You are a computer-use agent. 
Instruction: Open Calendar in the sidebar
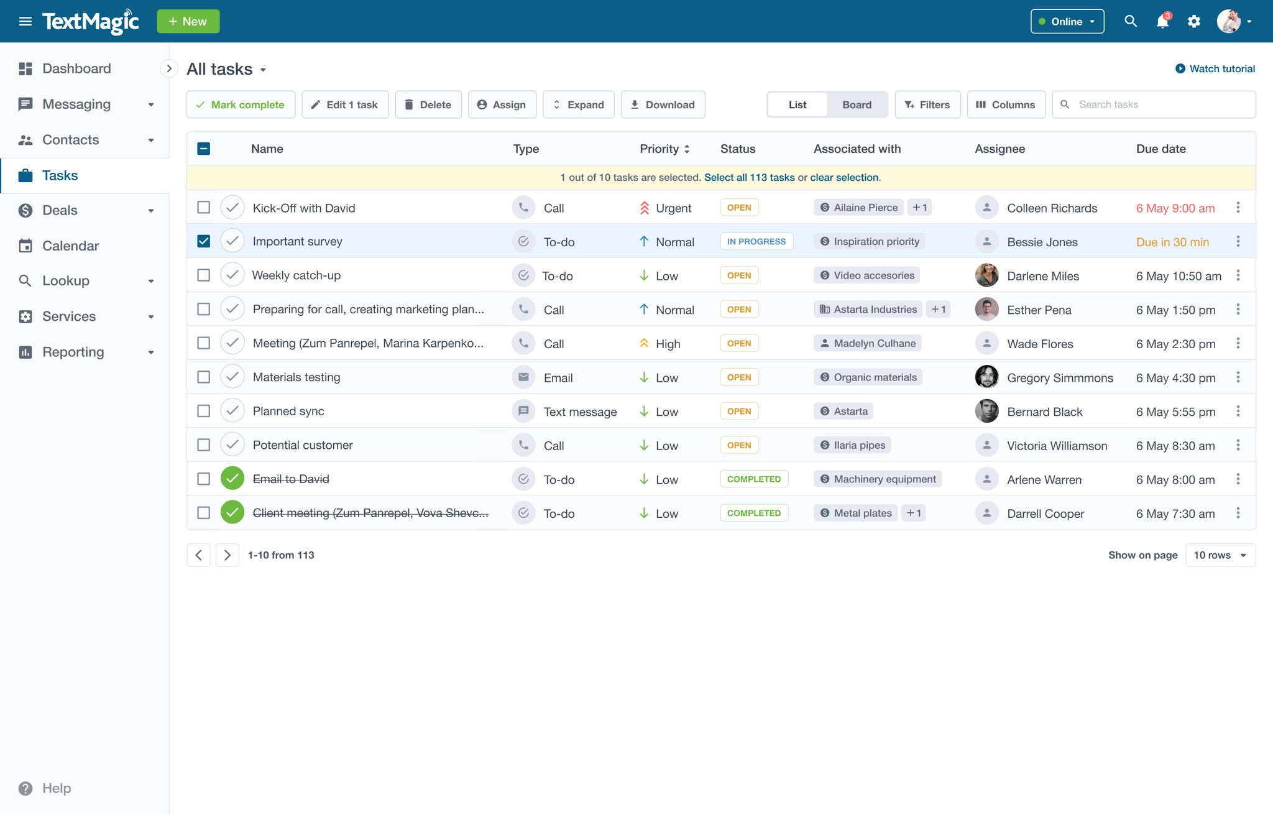point(70,246)
